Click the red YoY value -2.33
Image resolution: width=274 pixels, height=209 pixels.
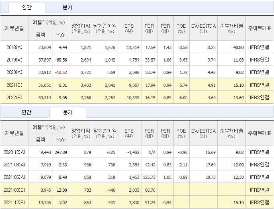coord(62,165)
